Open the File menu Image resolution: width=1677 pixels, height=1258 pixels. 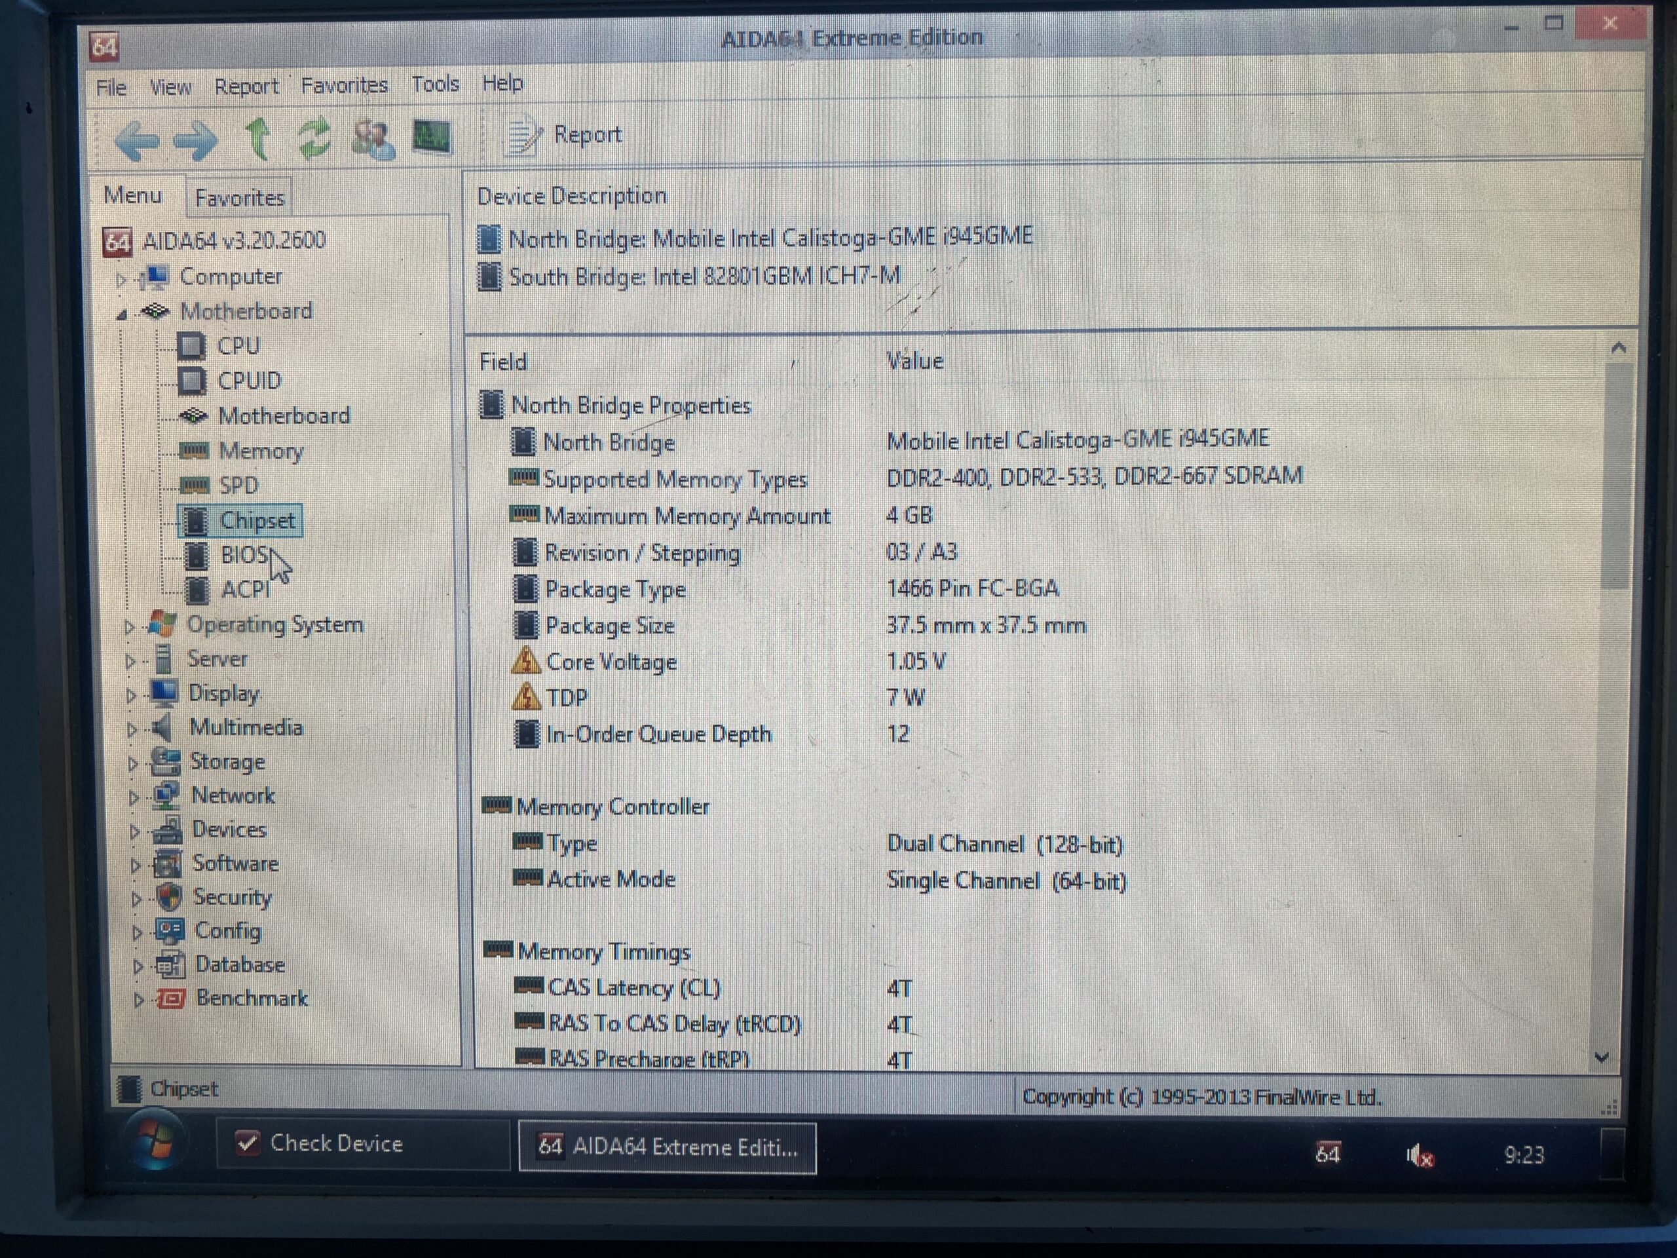pyautogui.click(x=111, y=88)
